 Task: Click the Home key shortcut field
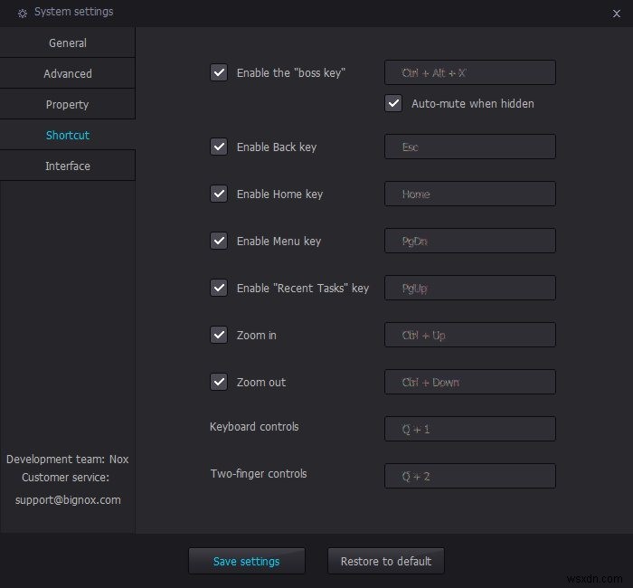[x=470, y=194]
